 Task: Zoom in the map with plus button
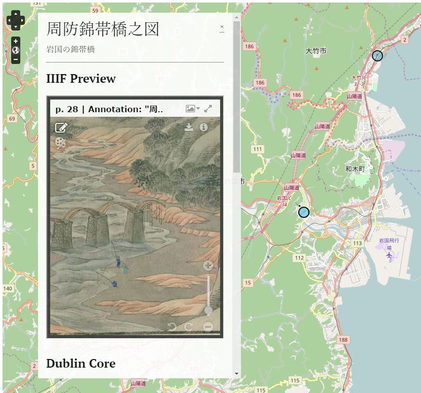16,41
